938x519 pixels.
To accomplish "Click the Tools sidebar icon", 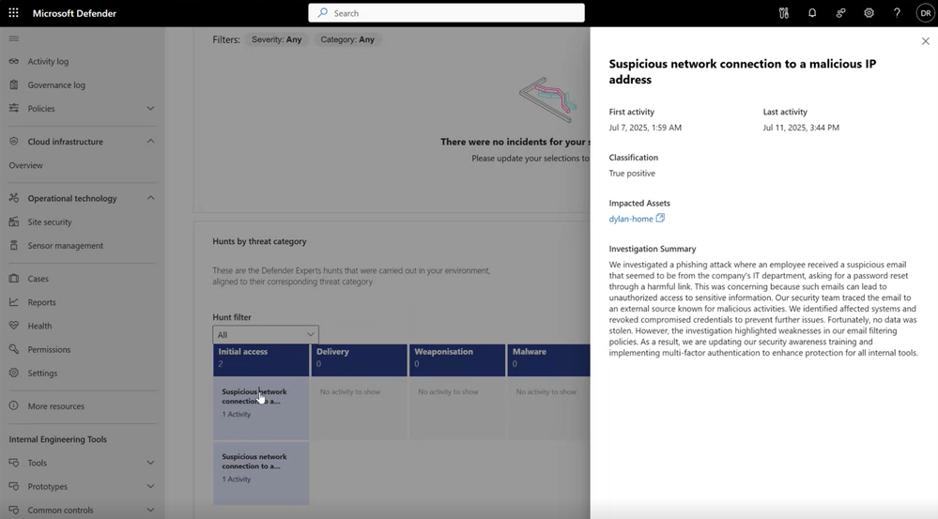I will [x=14, y=462].
